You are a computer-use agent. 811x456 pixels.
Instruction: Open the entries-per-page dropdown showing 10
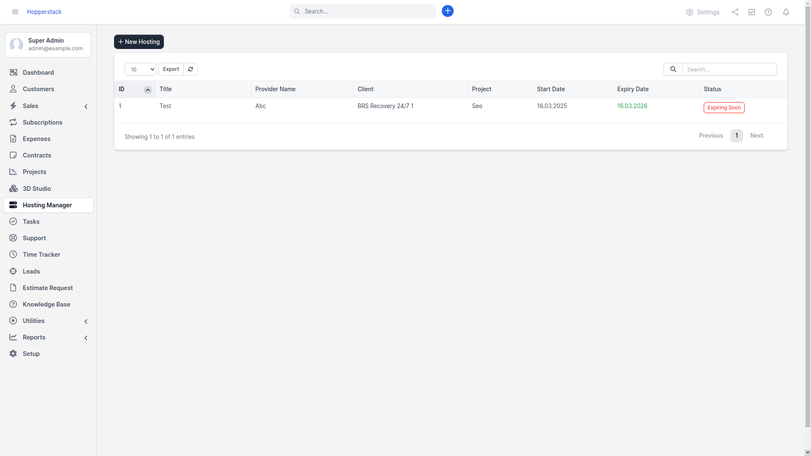coord(140,69)
